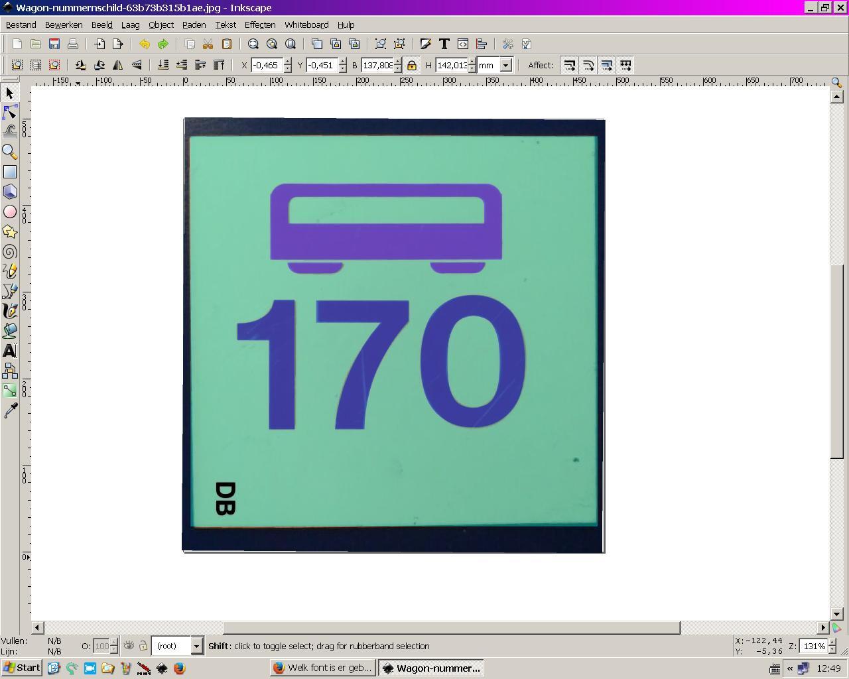
Task: Open Align and Distribute icon
Action: point(482,44)
